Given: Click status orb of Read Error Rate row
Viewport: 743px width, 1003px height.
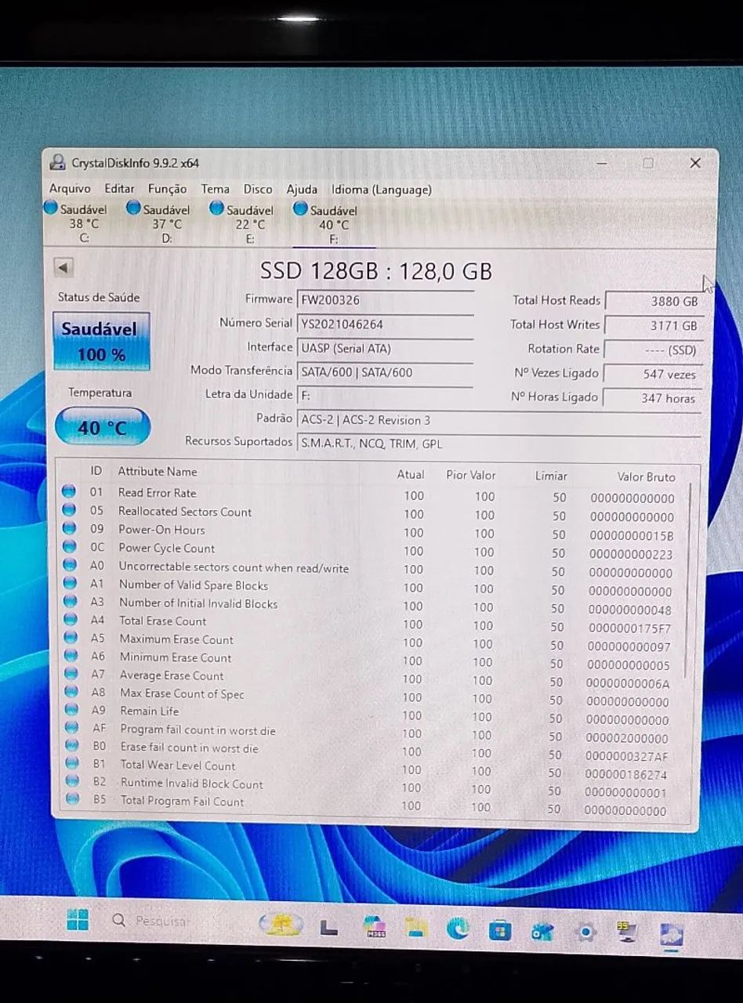Looking at the screenshot, I should pos(69,491).
